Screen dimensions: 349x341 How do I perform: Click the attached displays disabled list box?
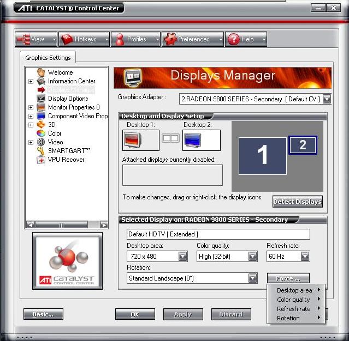click(x=173, y=175)
